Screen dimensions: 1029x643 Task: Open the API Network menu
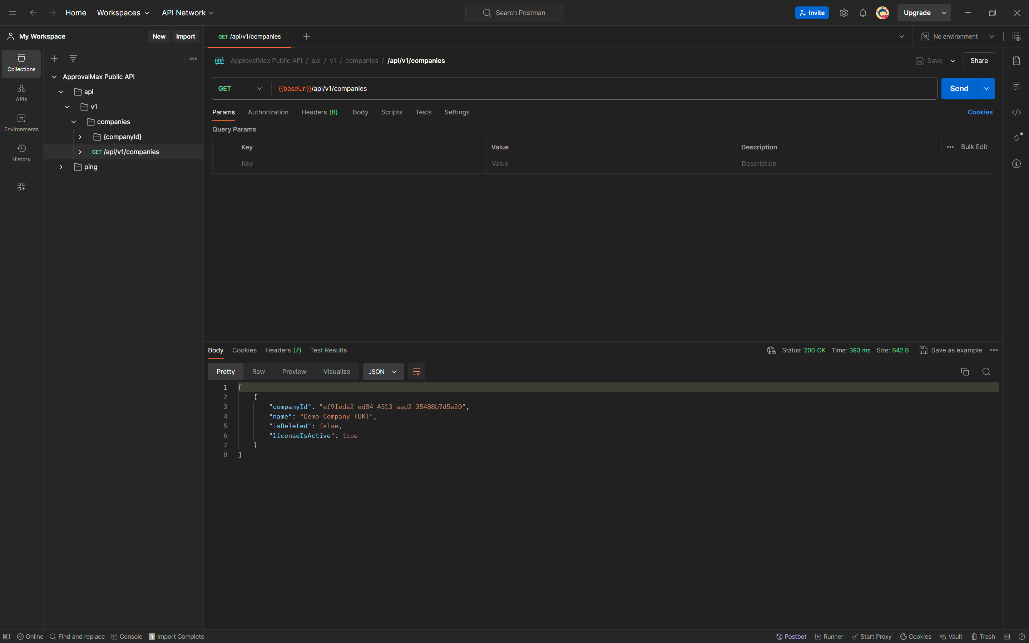tap(188, 13)
